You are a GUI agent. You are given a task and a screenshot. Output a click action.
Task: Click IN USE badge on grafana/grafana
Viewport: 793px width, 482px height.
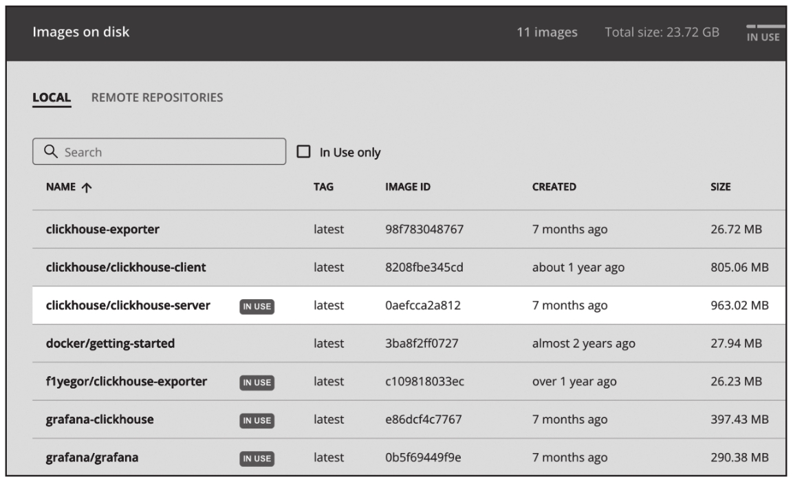point(257,458)
